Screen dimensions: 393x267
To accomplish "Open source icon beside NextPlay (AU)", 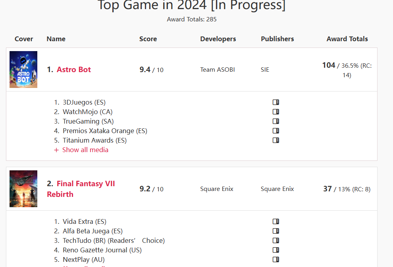I will coord(276,259).
